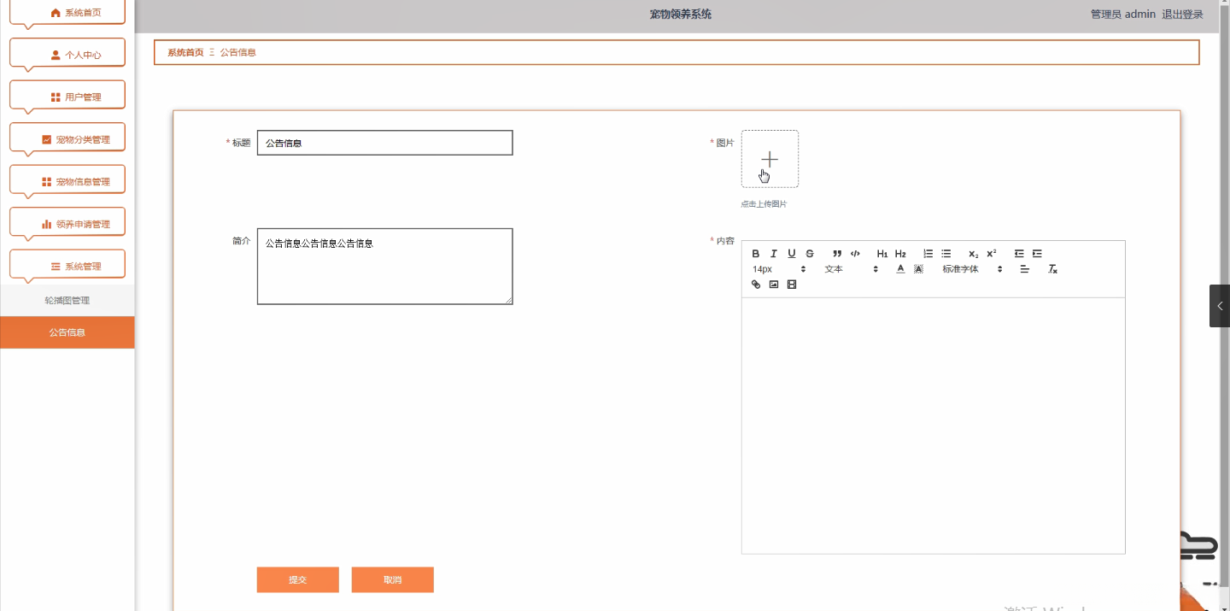Image resolution: width=1230 pixels, height=611 pixels.
Task: Open 个人中心 in the sidebar
Action: click(x=67, y=55)
